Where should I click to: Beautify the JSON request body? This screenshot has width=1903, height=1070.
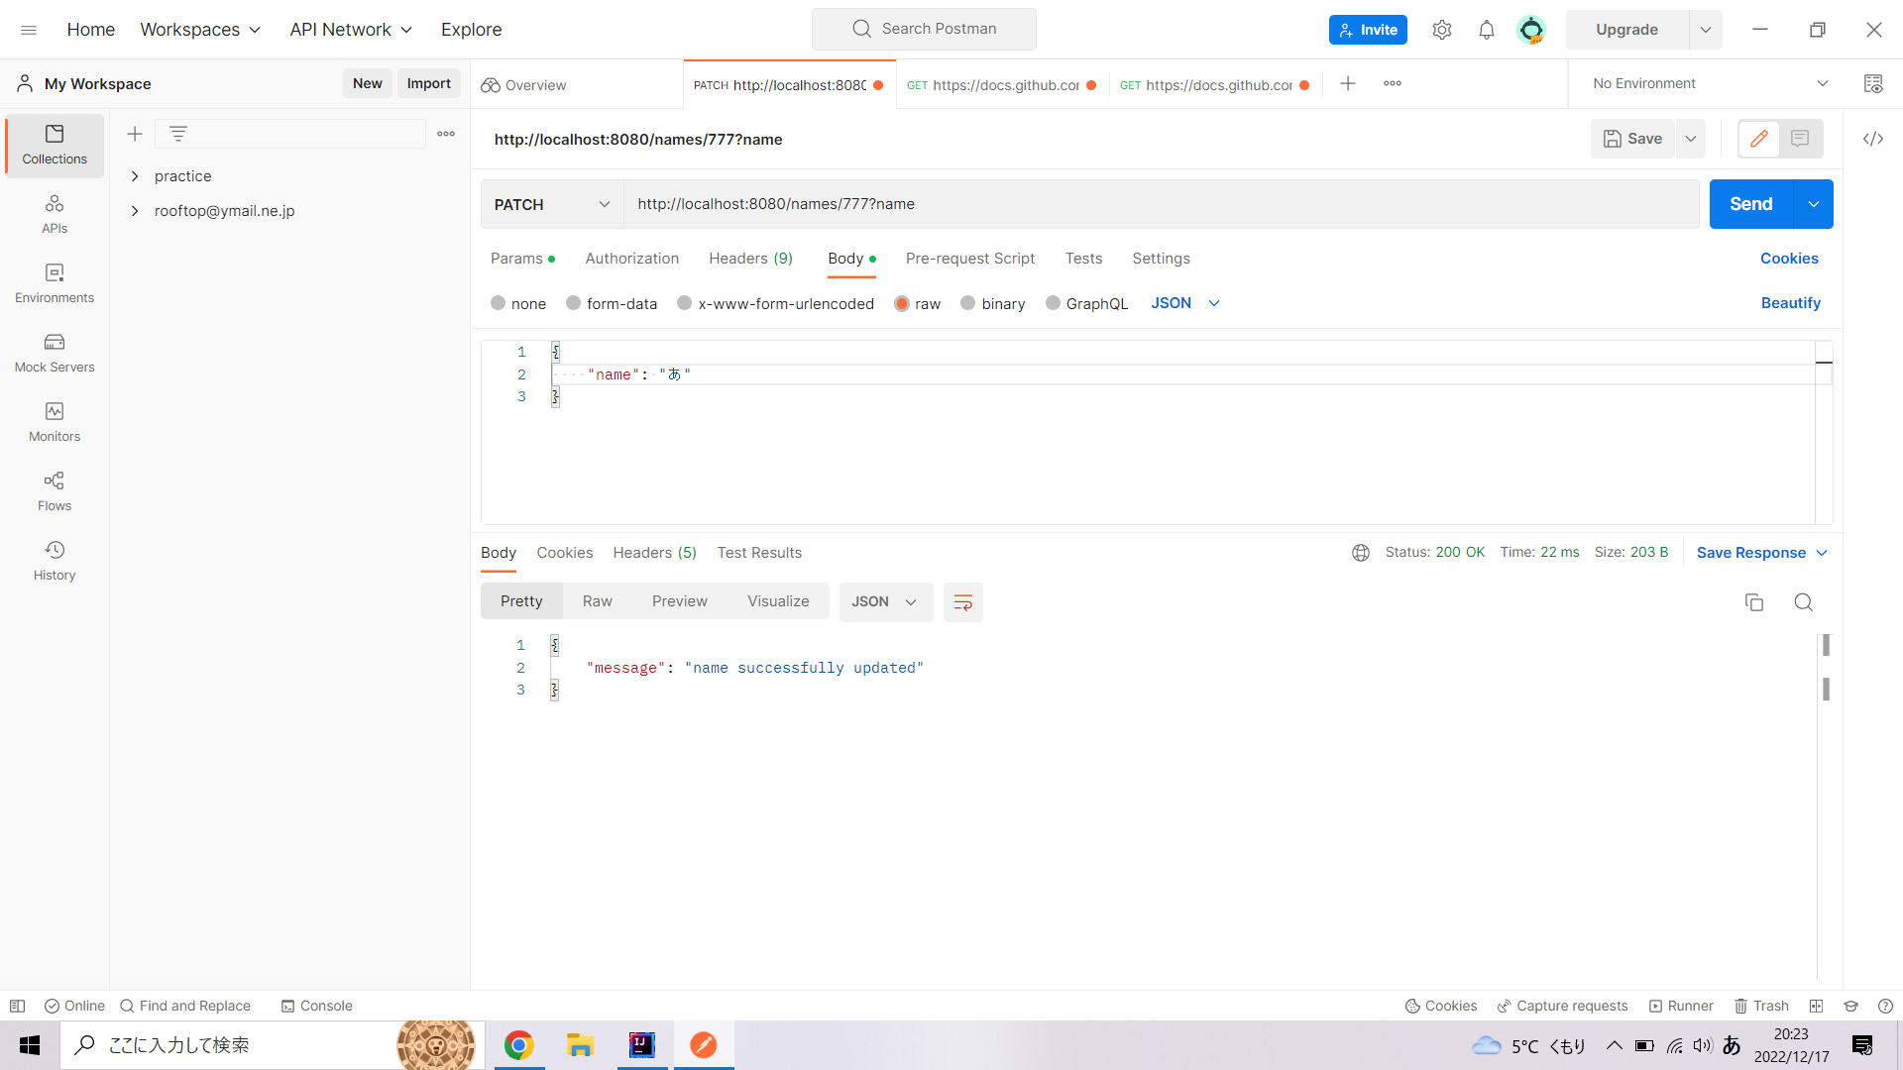coord(1790,303)
